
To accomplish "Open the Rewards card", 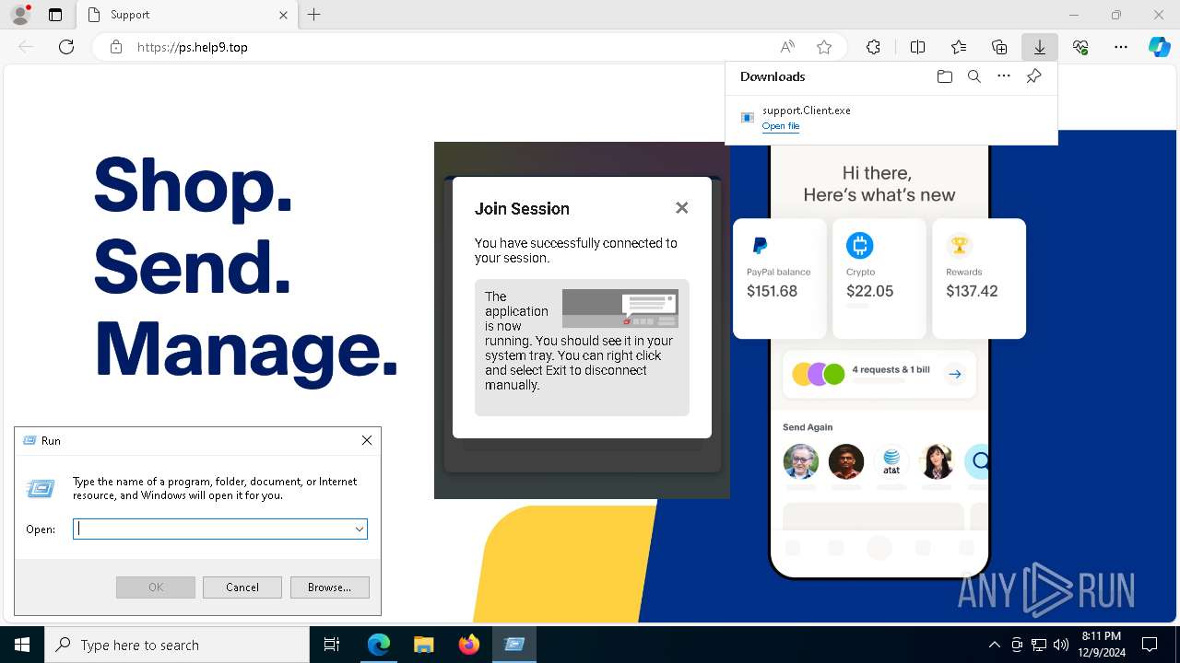I will pos(979,278).
